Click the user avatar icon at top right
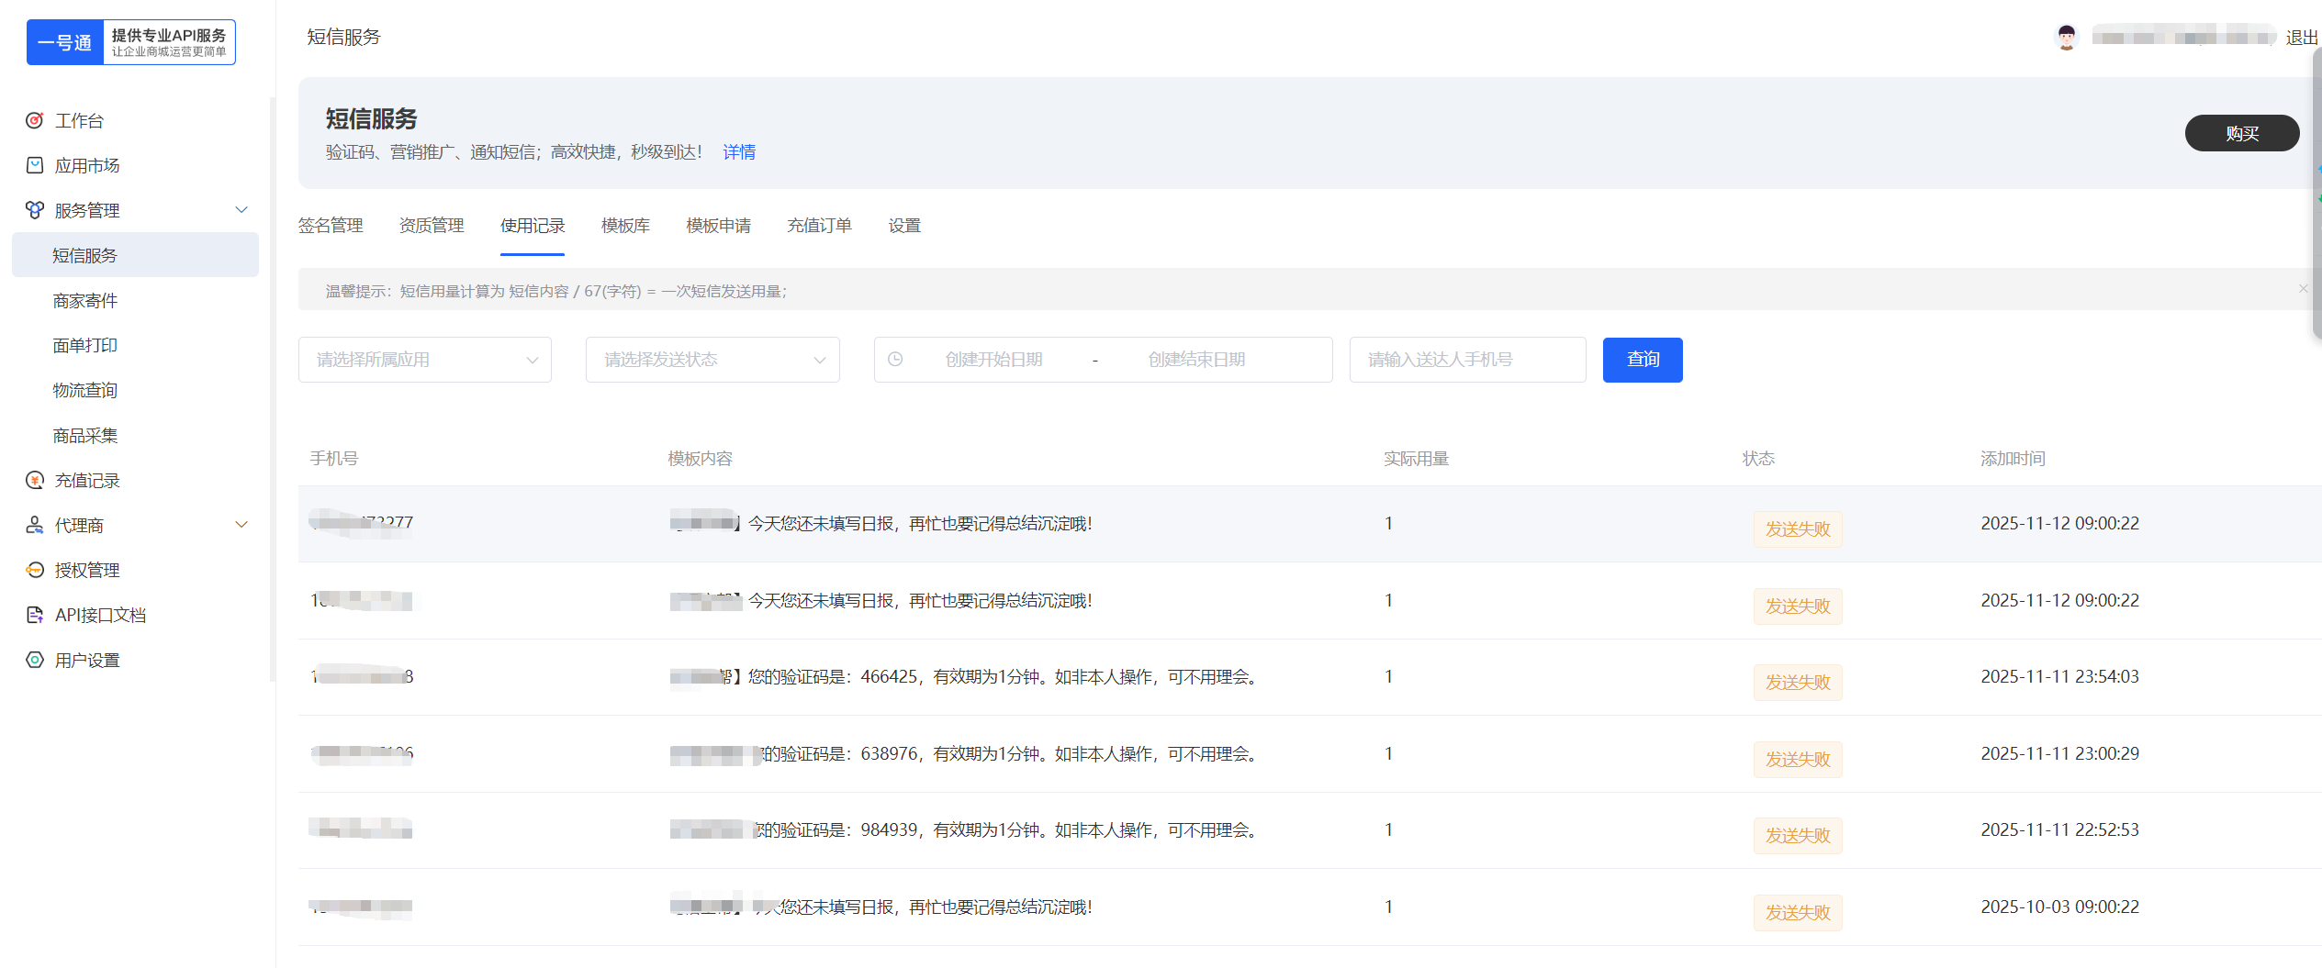 [2066, 38]
